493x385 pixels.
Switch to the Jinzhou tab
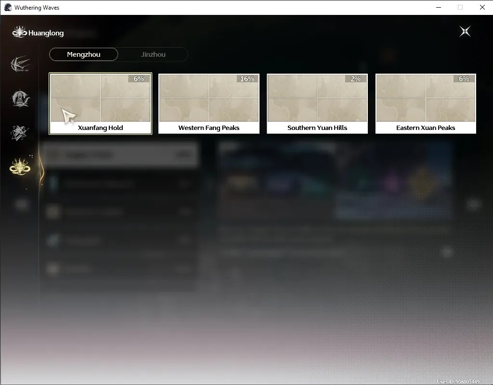[153, 54]
